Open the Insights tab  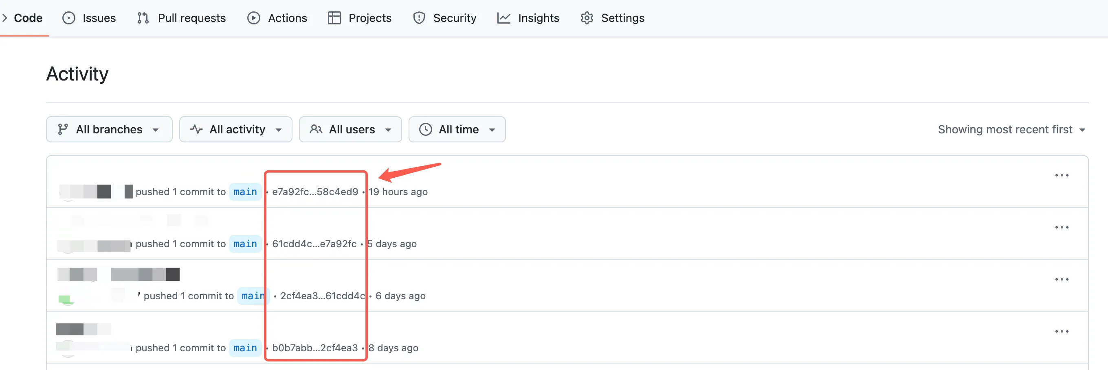coord(528,18)
